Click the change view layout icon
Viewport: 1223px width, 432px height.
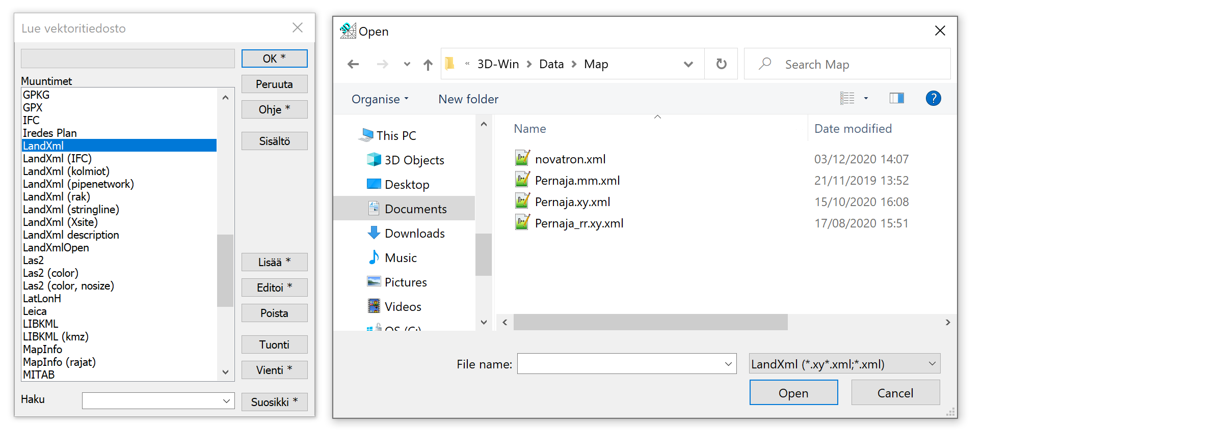847,98
